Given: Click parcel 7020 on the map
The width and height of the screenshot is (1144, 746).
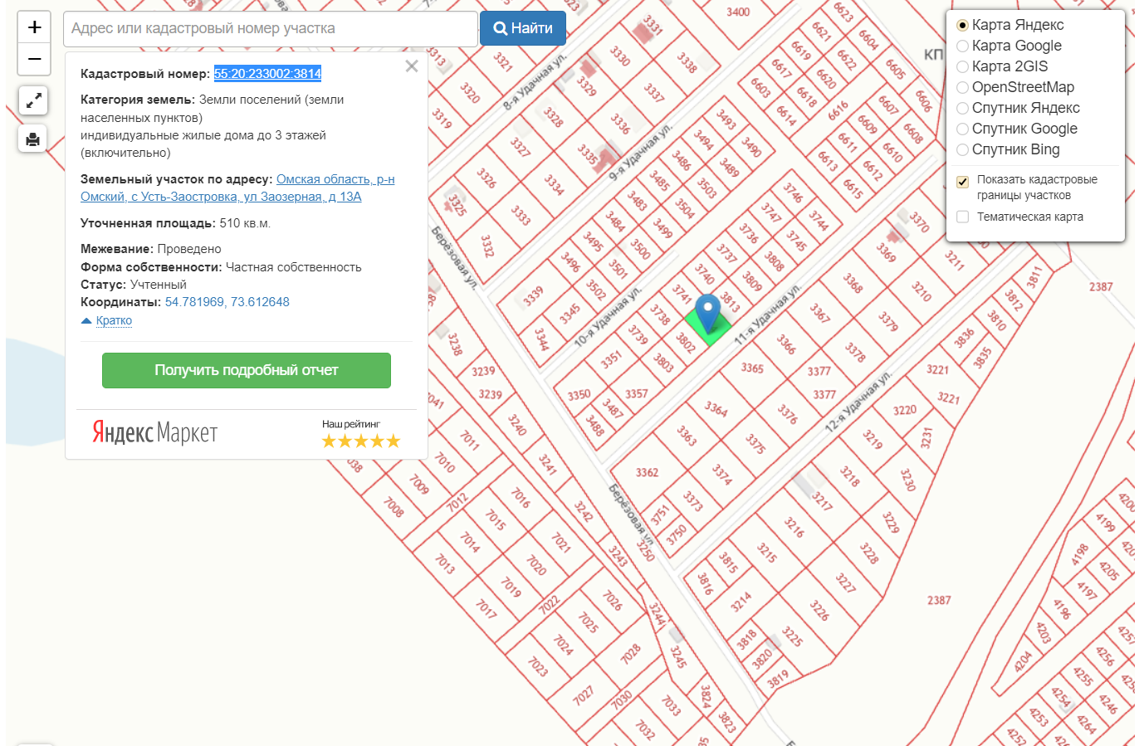Looking at the screenshot, I should tap(537, 565).
